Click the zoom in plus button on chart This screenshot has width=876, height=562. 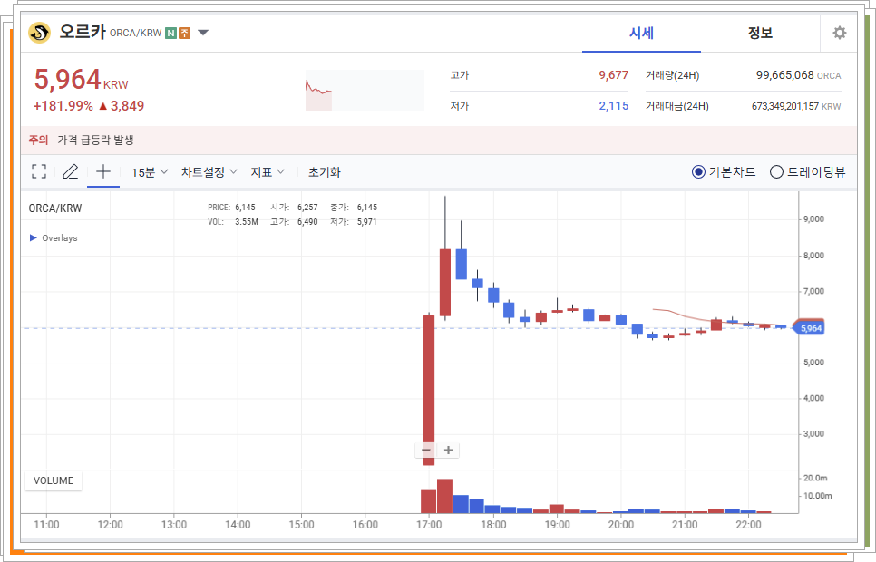[447, 450]
